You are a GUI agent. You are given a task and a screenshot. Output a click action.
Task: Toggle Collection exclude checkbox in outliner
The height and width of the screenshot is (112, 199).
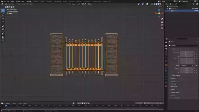coord(193,9)
